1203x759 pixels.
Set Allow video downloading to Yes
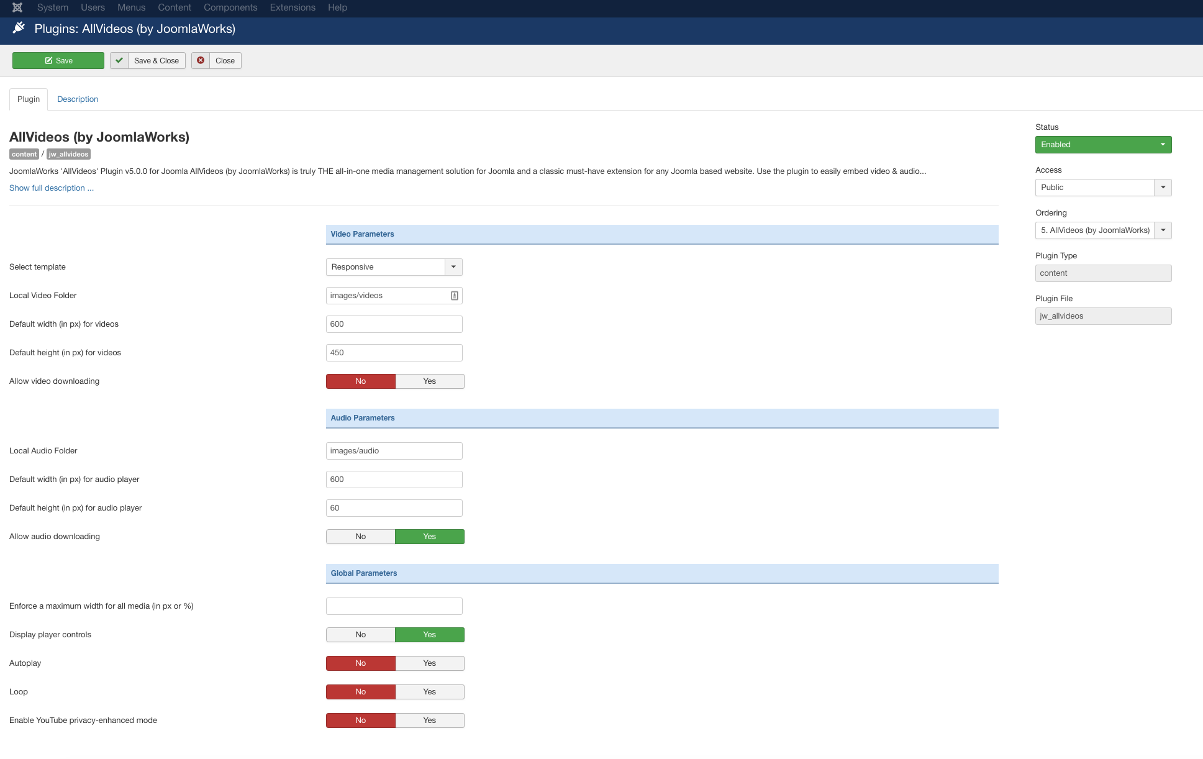(x=430, y=381)
